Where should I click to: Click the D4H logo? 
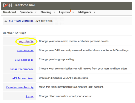[x=7, y=5]
